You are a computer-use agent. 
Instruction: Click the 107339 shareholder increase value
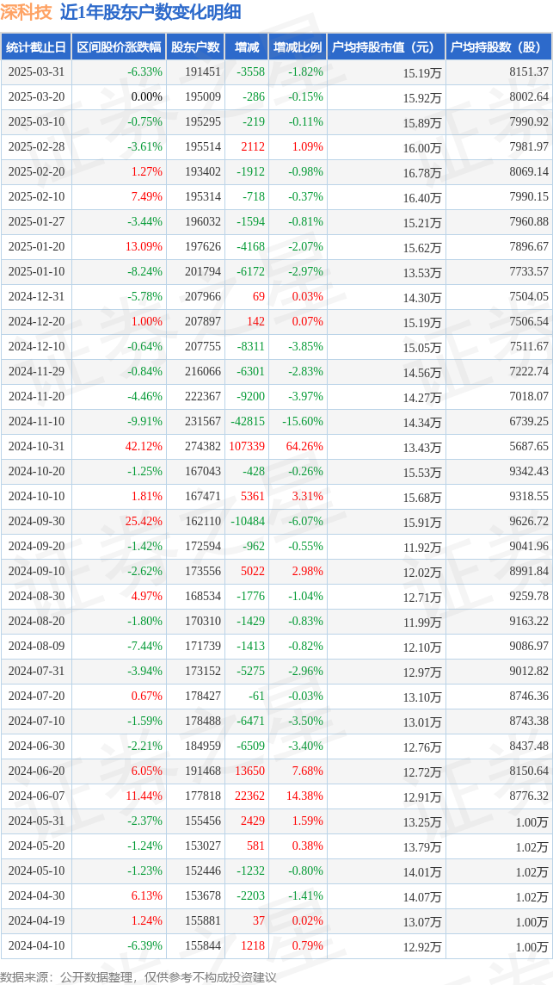[248, 446]
